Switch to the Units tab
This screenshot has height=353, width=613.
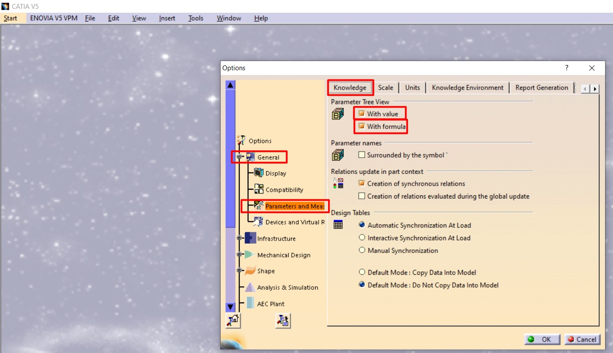(x=412, y=87)
